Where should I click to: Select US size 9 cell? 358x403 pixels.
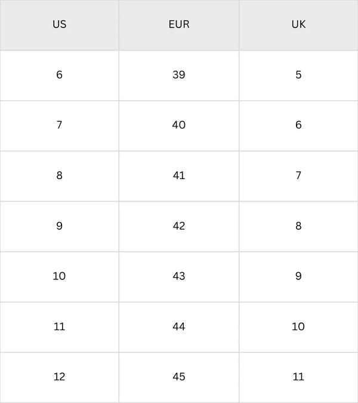(x=59, y=226)
